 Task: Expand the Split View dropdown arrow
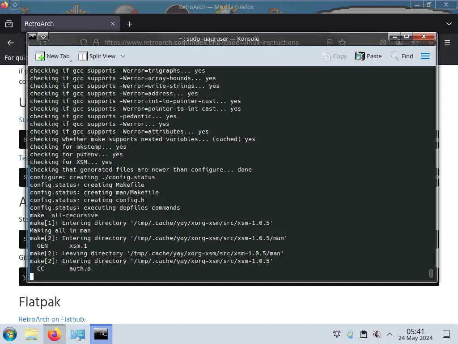point(123,56)
